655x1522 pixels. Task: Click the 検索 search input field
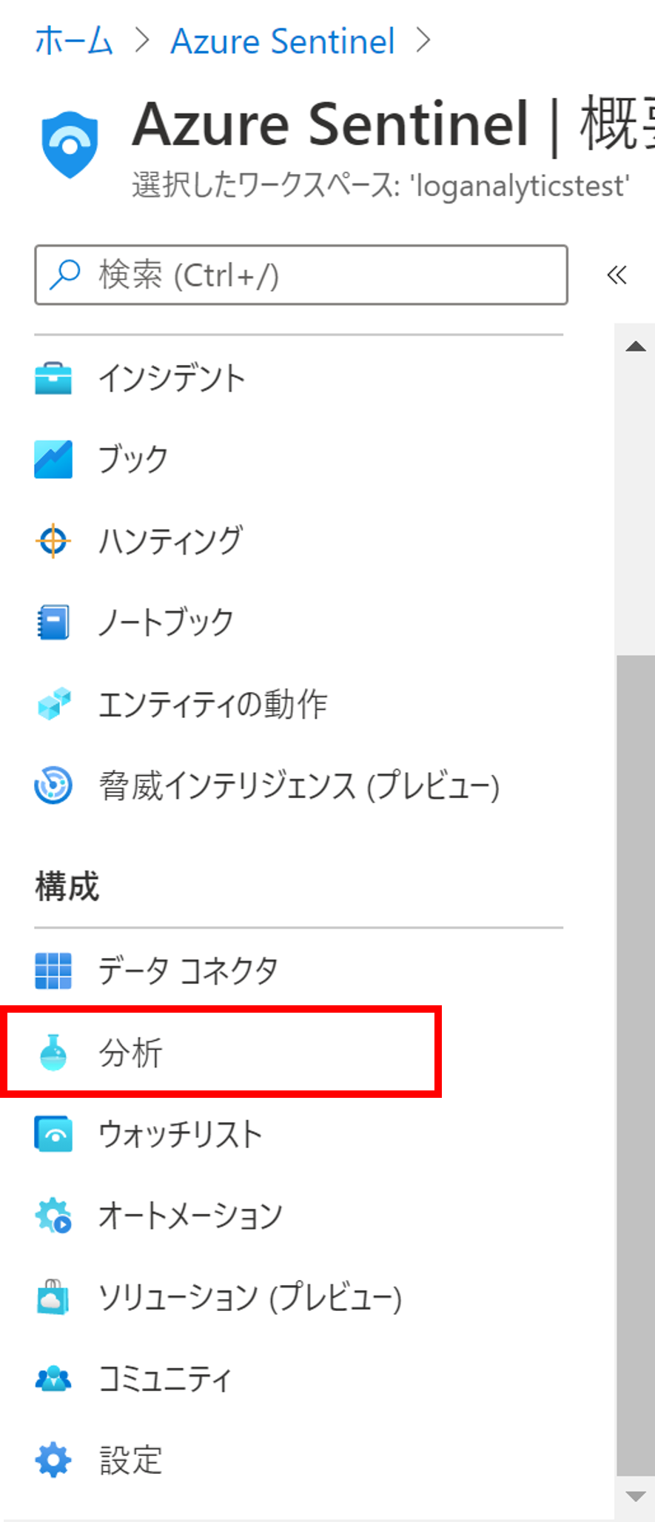(x=301, y=275)
